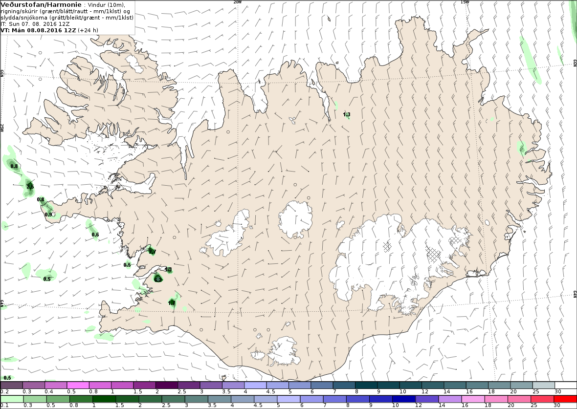Click the Veðurstofan/Harmonie title text
The height and width of the screenshot is (409, 577).
point(41,5)
